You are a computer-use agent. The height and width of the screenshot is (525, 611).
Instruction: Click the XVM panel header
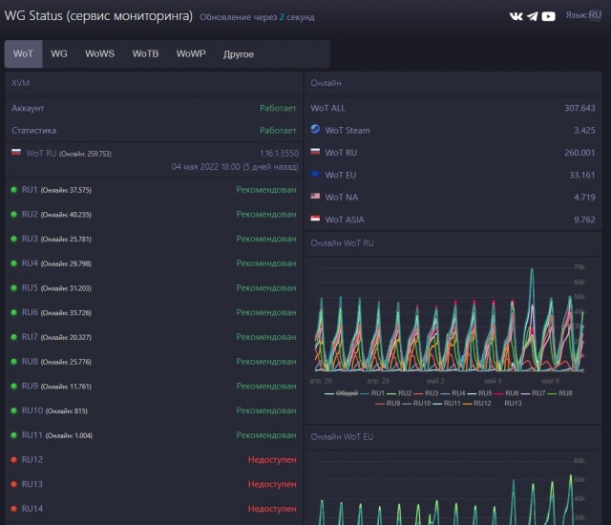coord(154,83)
